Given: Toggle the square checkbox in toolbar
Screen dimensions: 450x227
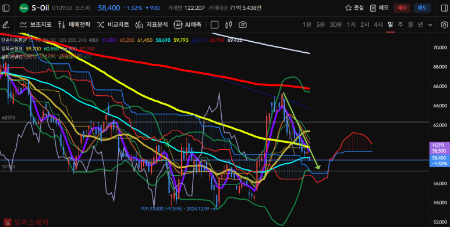Looking at the screenshot, I should (x=214, y=25).
